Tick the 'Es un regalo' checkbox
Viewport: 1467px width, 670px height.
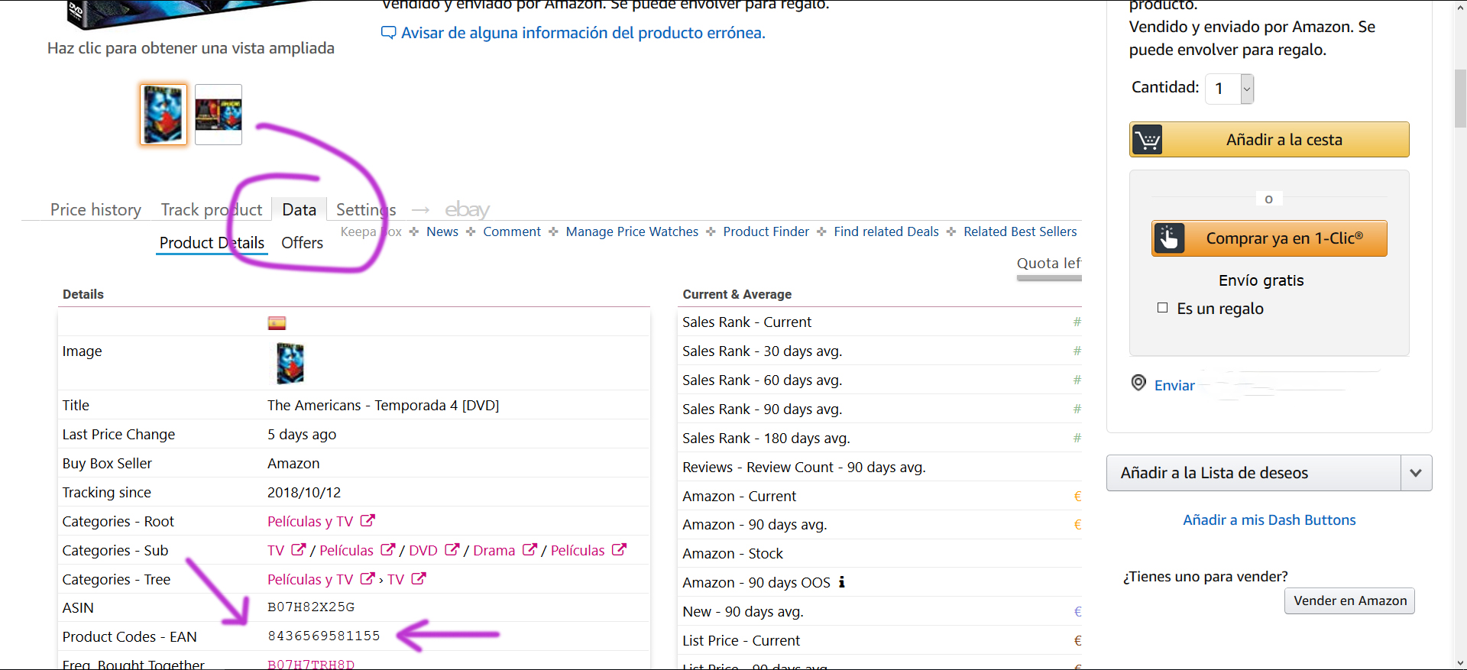click(1162, 308)
